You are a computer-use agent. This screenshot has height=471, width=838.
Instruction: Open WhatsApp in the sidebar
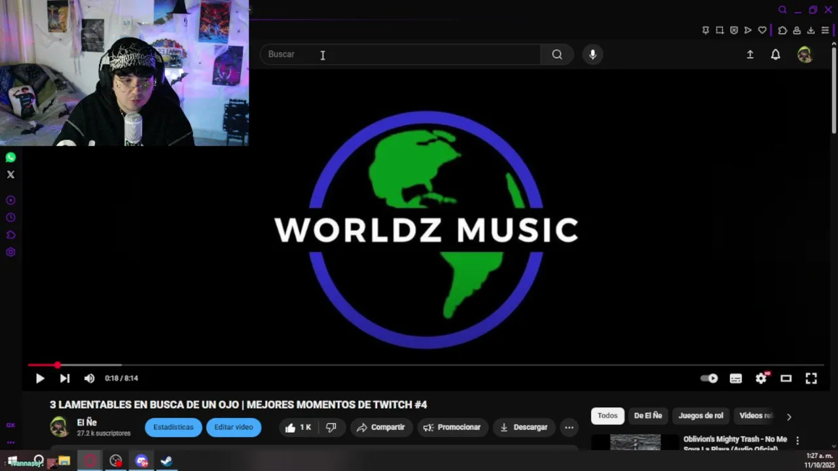click(10, 157)
